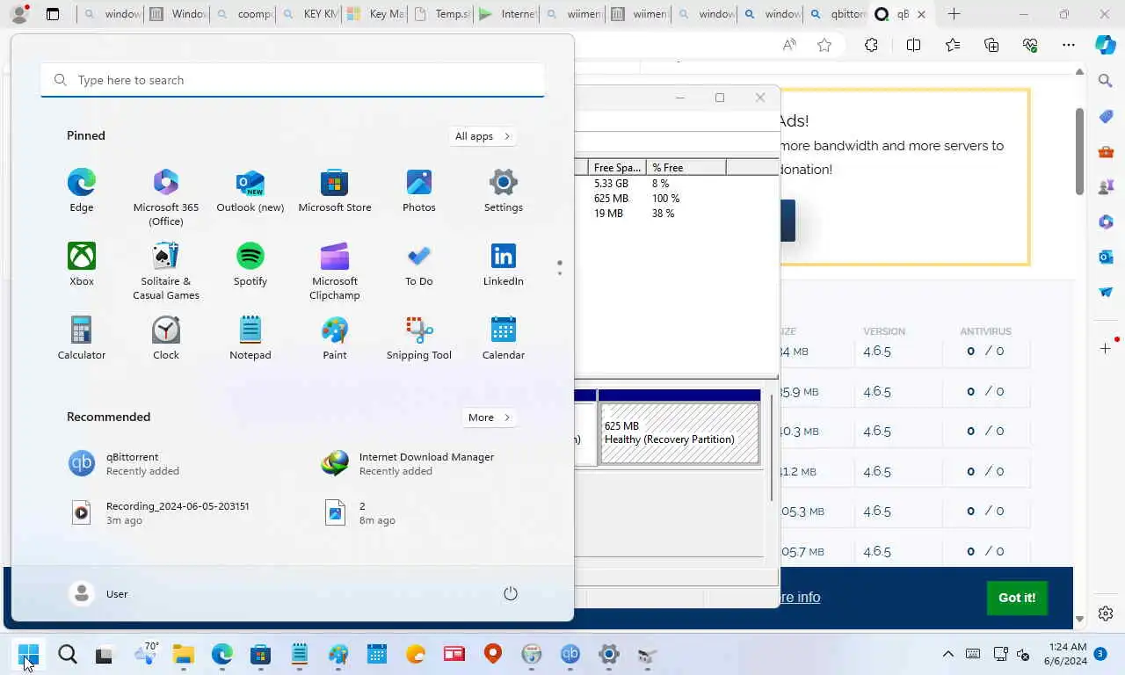Launch Snipping Tool
The image size is (1125, 675).
(x=419, y=338)
